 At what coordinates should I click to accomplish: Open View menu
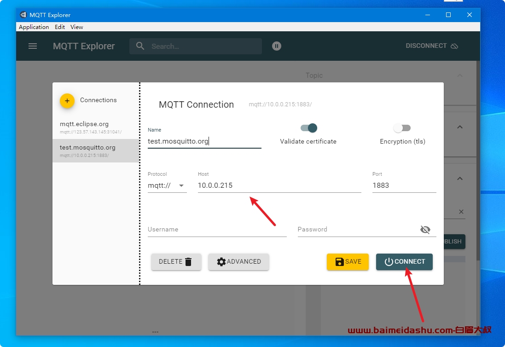pyautogui.click(x=77, y=27)
